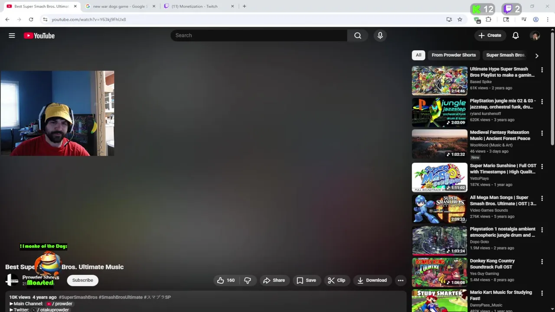Close the Google search tab

153,6
